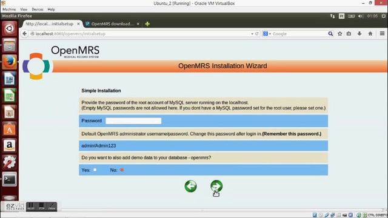Screen dimensions: 388x218
Task: Click the ezvid stop button
Action: click(41, 206)
